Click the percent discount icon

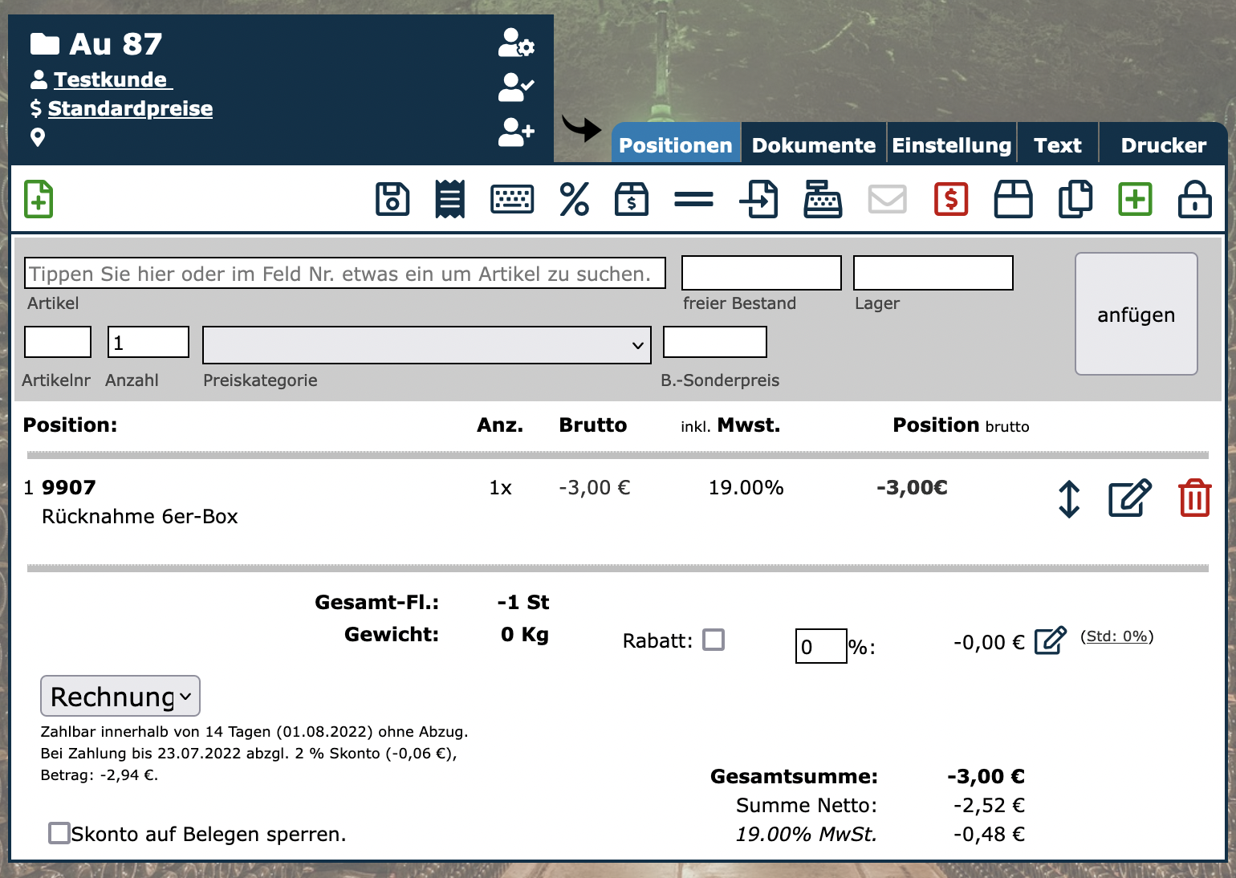[574, 199]
